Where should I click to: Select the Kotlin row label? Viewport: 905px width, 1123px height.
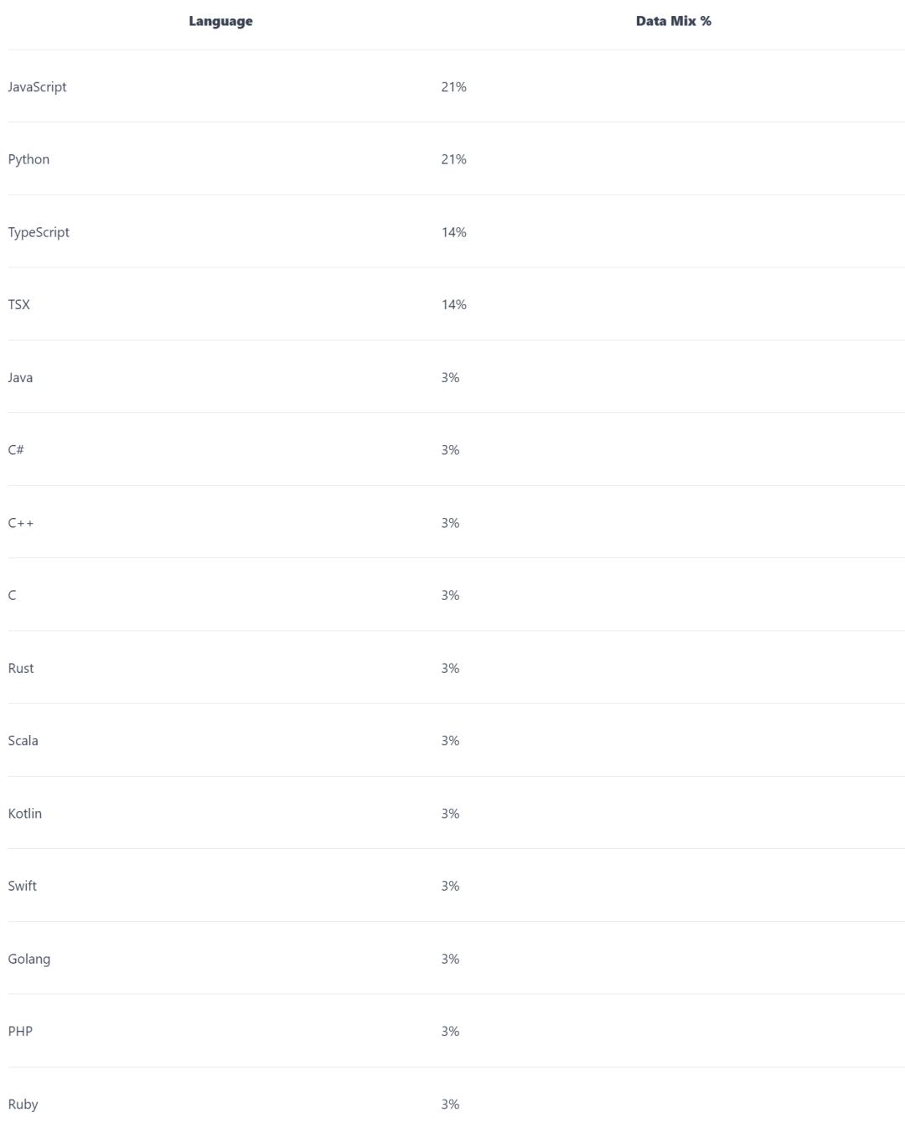pos(25,814)
